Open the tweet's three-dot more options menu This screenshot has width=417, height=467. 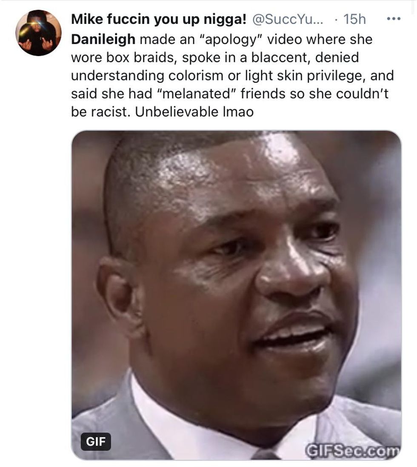point(394,19)
